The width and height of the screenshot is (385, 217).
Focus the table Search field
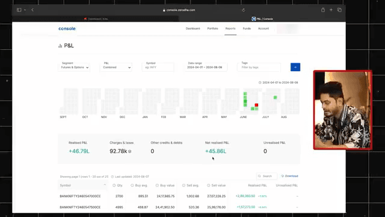tap(266, 176)
